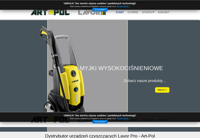Click the yellow WIĘCEJ > button
Screen dimensions: 200x138
coord(162,90)
